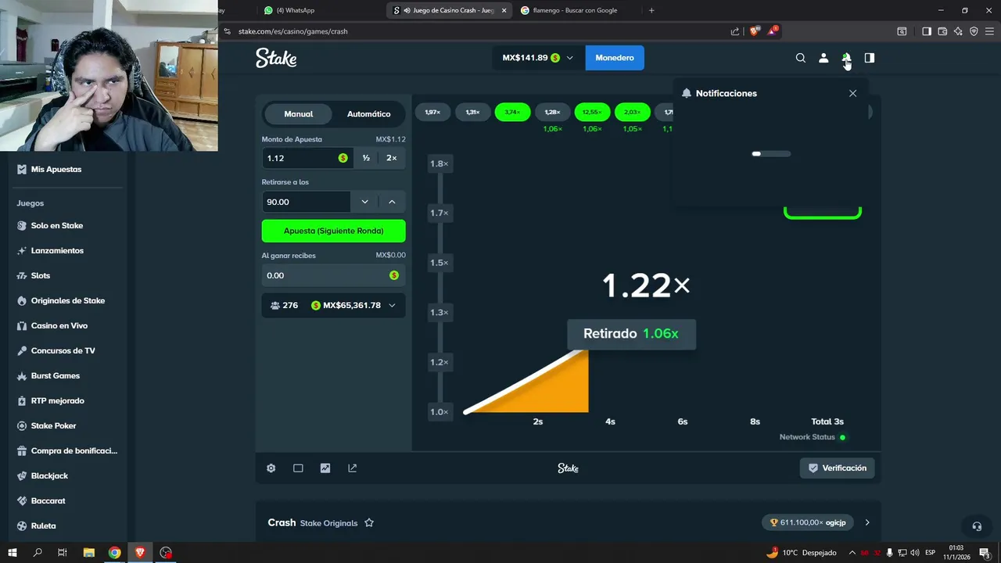Switch to the Manual tab
The image size is (1001, 563).
click(298, 114)
